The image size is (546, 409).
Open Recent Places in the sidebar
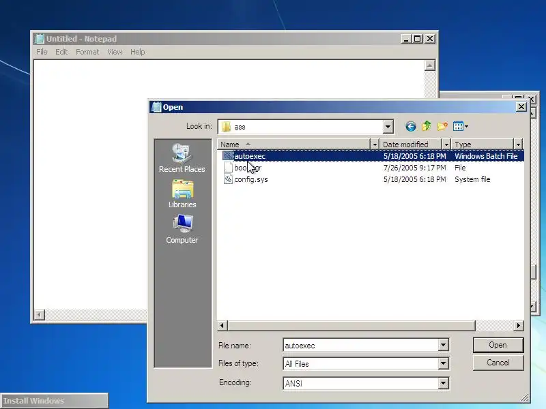click(x=182, y=158)
